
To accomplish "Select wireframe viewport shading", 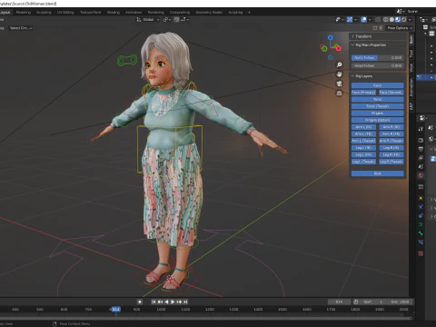I will click(x=386, y=20).
